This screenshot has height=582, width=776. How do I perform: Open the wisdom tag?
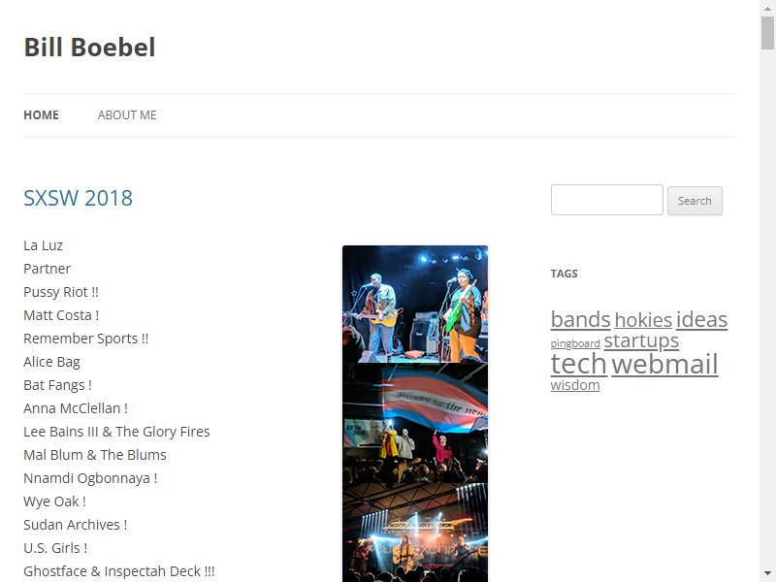tap(575, 385)
